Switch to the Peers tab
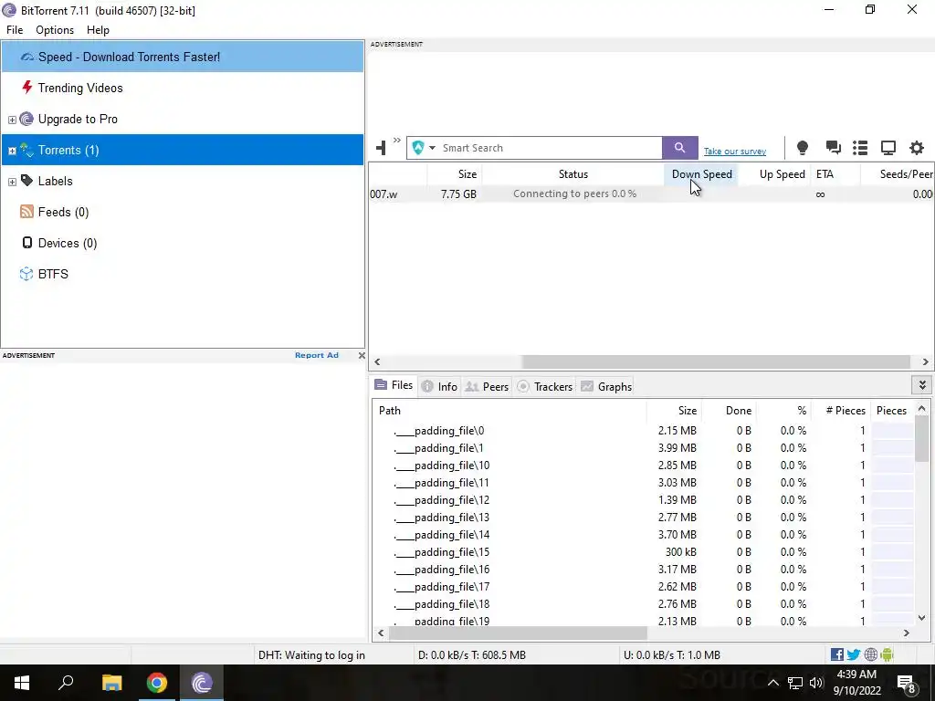The width and height of the screenshot is (935, 701). 487,386
